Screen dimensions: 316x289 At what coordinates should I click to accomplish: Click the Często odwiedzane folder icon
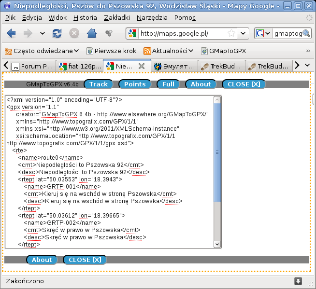tap(8, 51)
